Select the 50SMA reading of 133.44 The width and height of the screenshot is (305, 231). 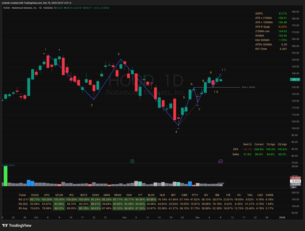tap(283, 36)
